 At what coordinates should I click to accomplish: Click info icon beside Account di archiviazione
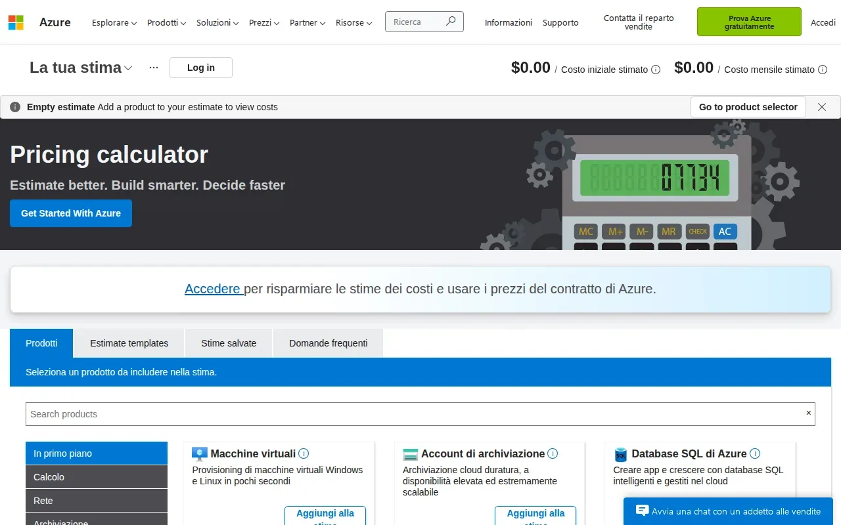click(x=553, y=453)
